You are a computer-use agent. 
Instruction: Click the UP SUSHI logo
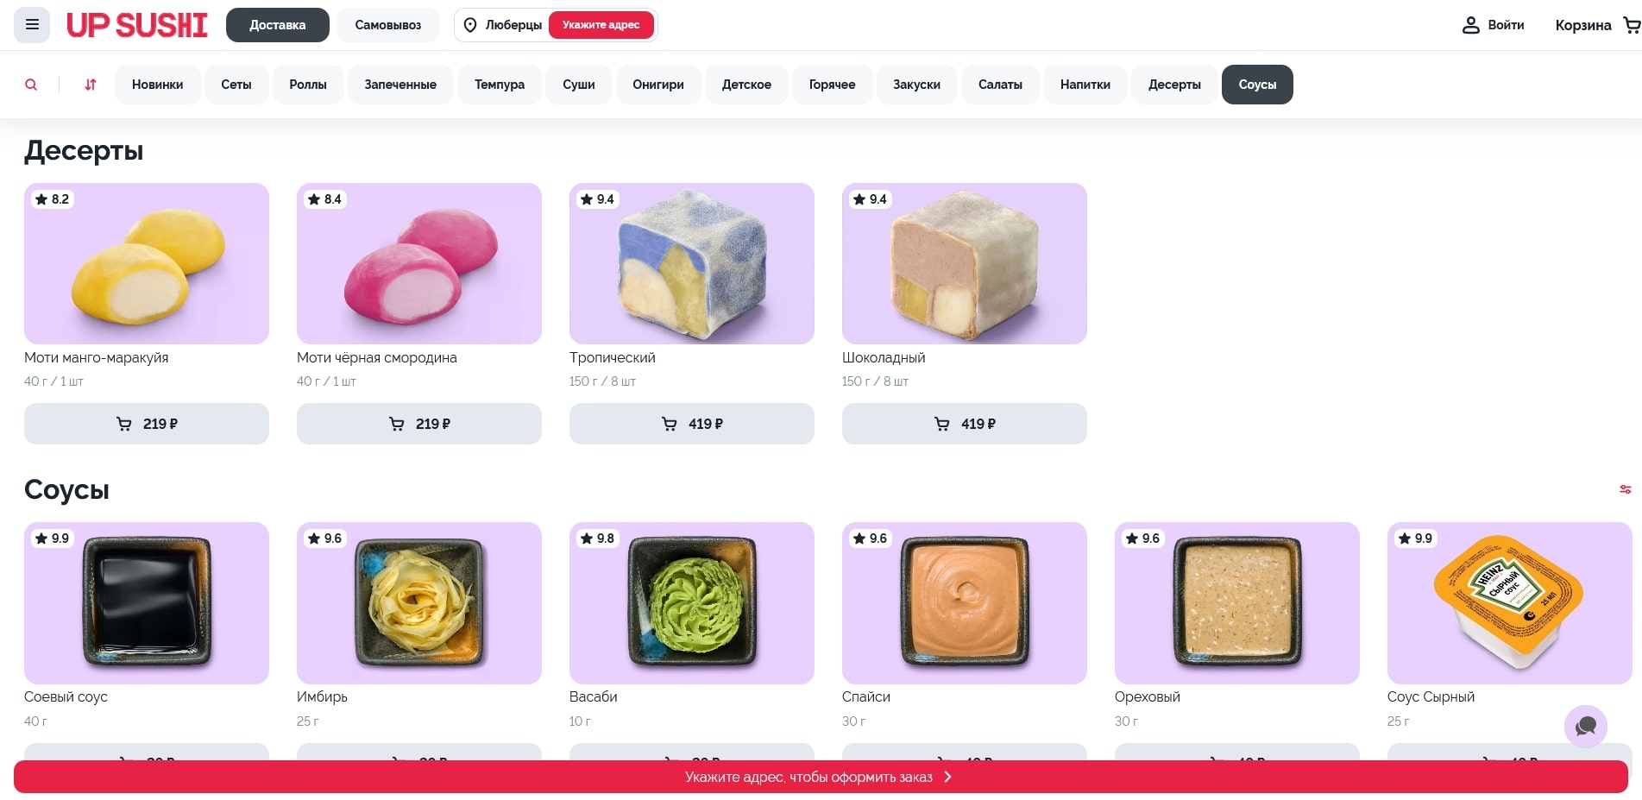pos(137,25)
